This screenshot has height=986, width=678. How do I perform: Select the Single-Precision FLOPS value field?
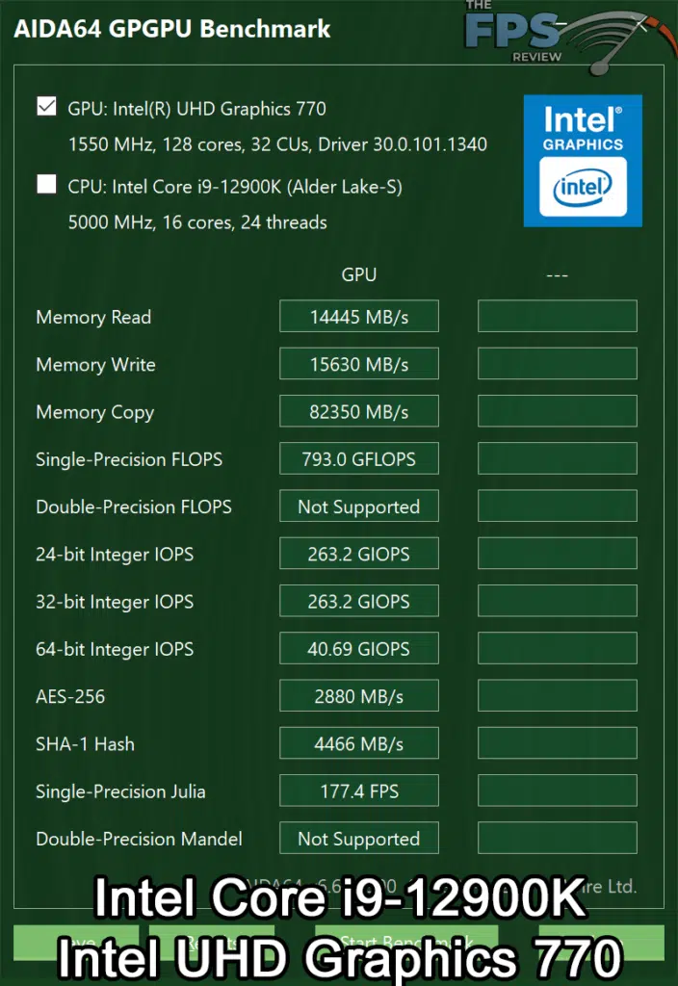pyautogui.click(x=358, y=458)
